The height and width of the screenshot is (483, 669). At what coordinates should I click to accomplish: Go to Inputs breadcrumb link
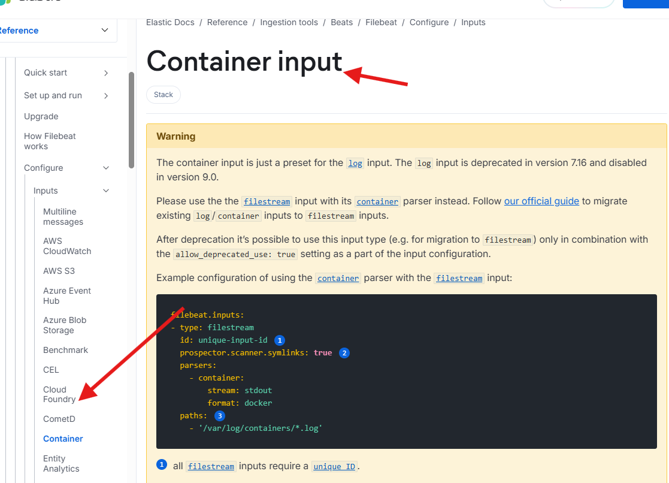click(473, 22)
